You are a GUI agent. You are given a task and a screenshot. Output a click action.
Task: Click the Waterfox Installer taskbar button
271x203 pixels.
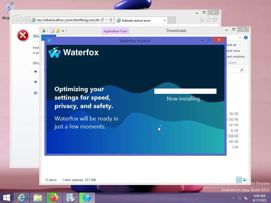(x=87, y=198)
